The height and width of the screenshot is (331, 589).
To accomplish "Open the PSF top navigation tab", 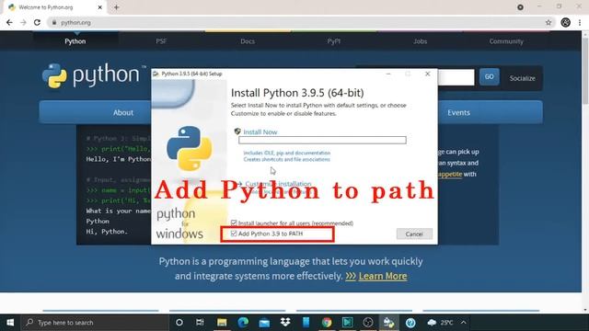I will coord(161,41).
